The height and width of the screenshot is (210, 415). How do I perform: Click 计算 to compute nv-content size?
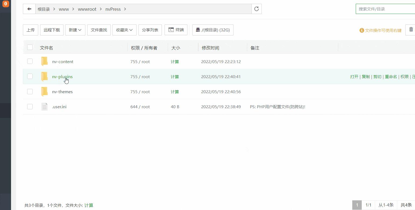[175, 61]
